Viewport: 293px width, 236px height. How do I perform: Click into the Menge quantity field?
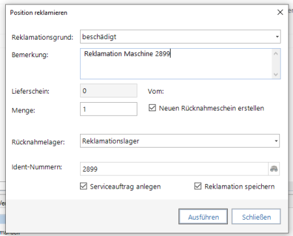(109, 109)
